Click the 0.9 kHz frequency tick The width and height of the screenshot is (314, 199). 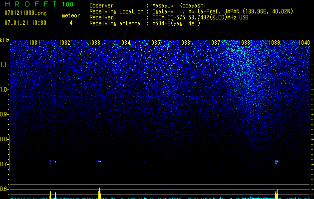click(4, 114)
